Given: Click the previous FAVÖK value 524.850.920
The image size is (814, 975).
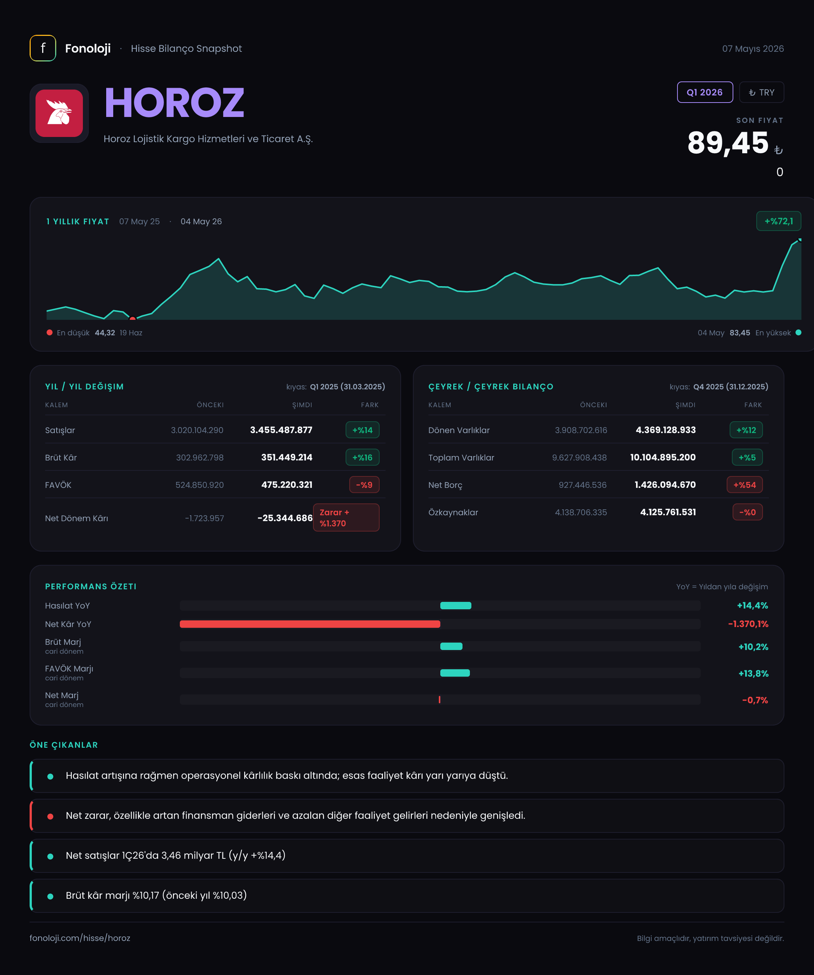Looking at the screenshot, I should click(x=199, y=485).
